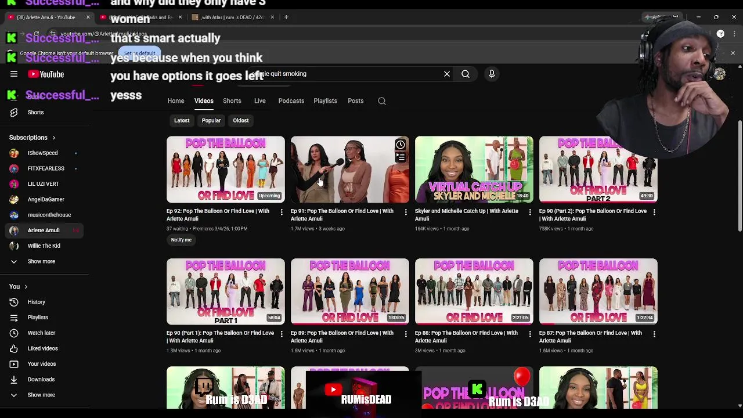The width and height of the screenshot is (743, 418).
Task: Expand the You section arrow
Action: (x=26, y=287)
